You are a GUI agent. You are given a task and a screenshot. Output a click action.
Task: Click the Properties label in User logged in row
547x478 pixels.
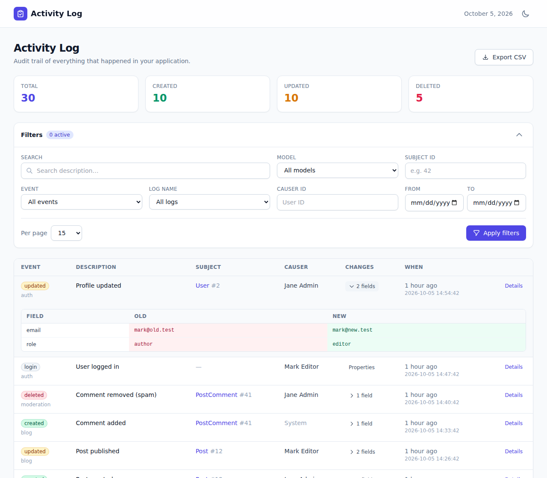coord(362,367)
